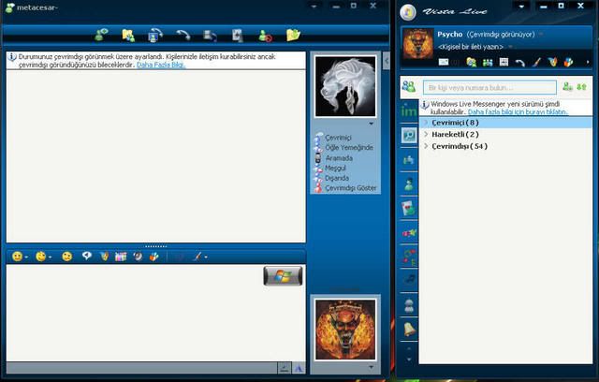Click the share files folder icon
This screenshot has width=599, height=382.
pyautogui.click(x=128, y=36)
